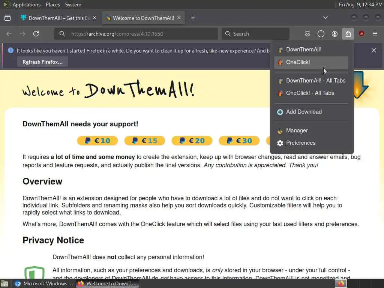Open the System menu
The width and height of the screenshot is (384, 288).
pyautogui.click(x=73, y=4)
